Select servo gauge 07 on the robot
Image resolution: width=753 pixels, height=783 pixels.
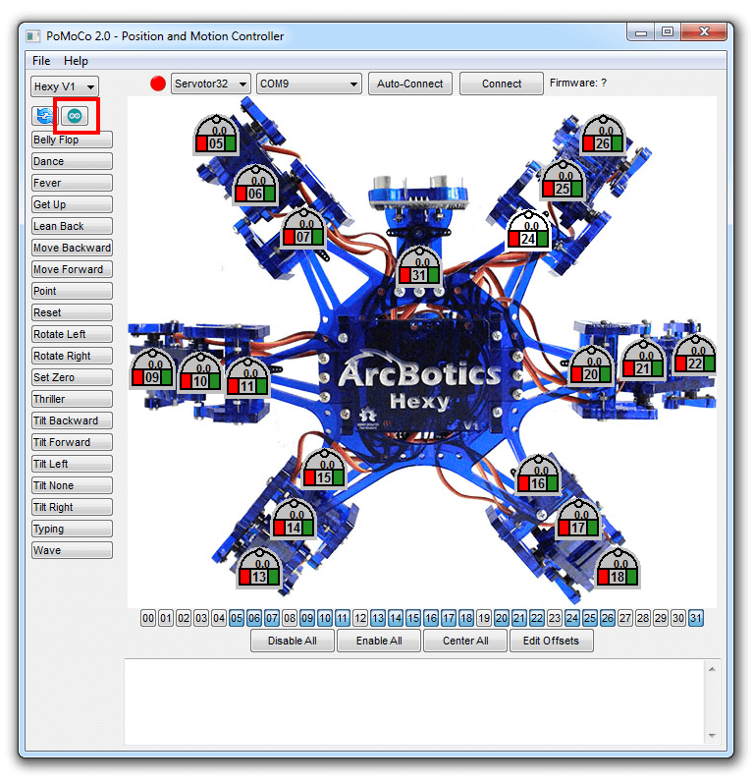(x=304, y=229)
